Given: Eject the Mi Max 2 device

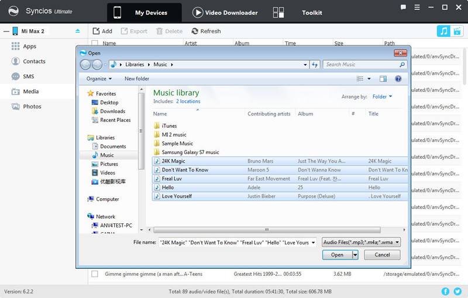Looking at the screenshot, I should (x=78, y=31).
